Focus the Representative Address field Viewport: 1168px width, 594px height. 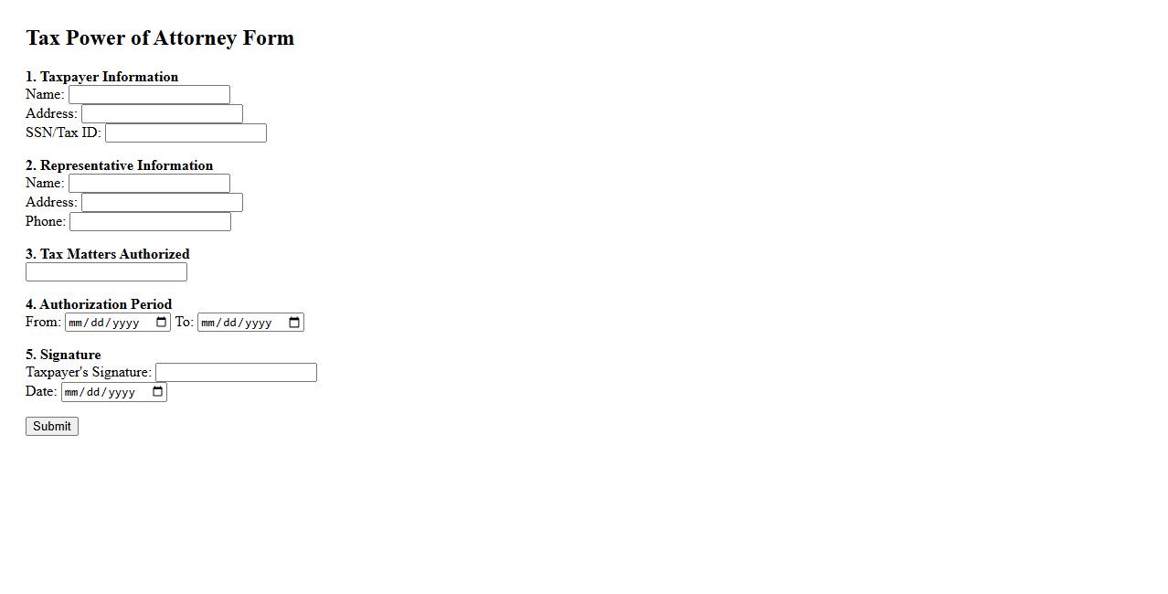point(162,203)
